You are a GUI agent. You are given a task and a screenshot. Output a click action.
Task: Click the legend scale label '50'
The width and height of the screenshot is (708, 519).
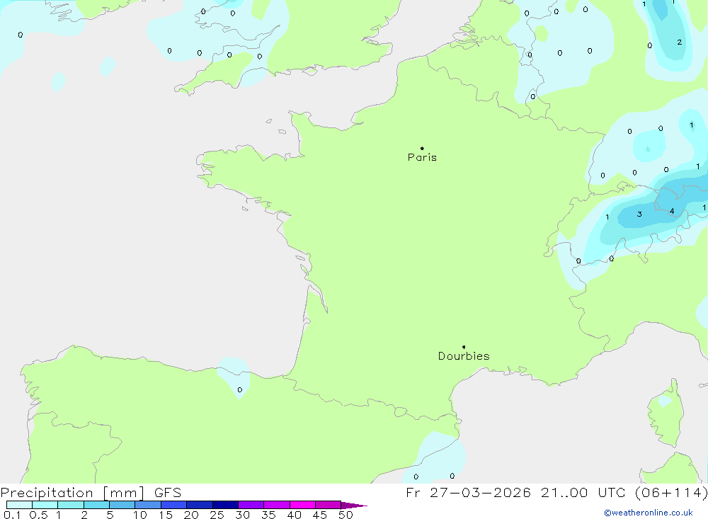click(346, 515)
